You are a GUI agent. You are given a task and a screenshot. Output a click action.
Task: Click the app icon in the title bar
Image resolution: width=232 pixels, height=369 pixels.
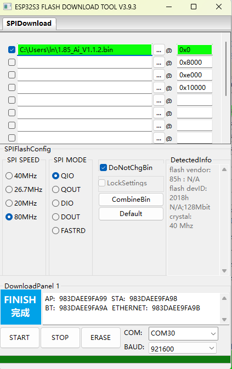tap(7, 7)
